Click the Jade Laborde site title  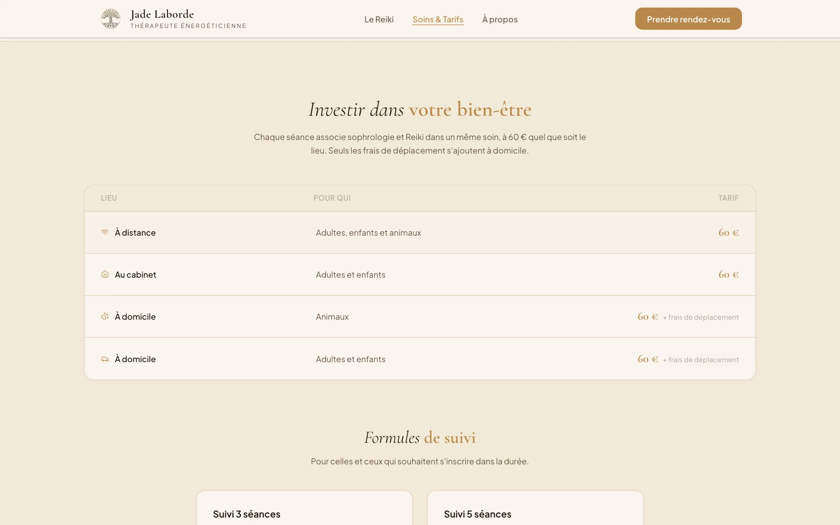point(162,14)
